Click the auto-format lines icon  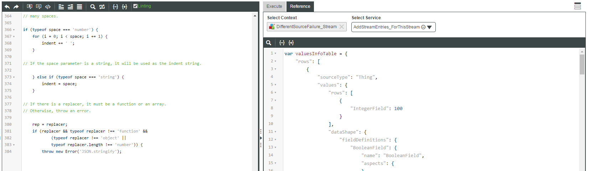point(79,6)
